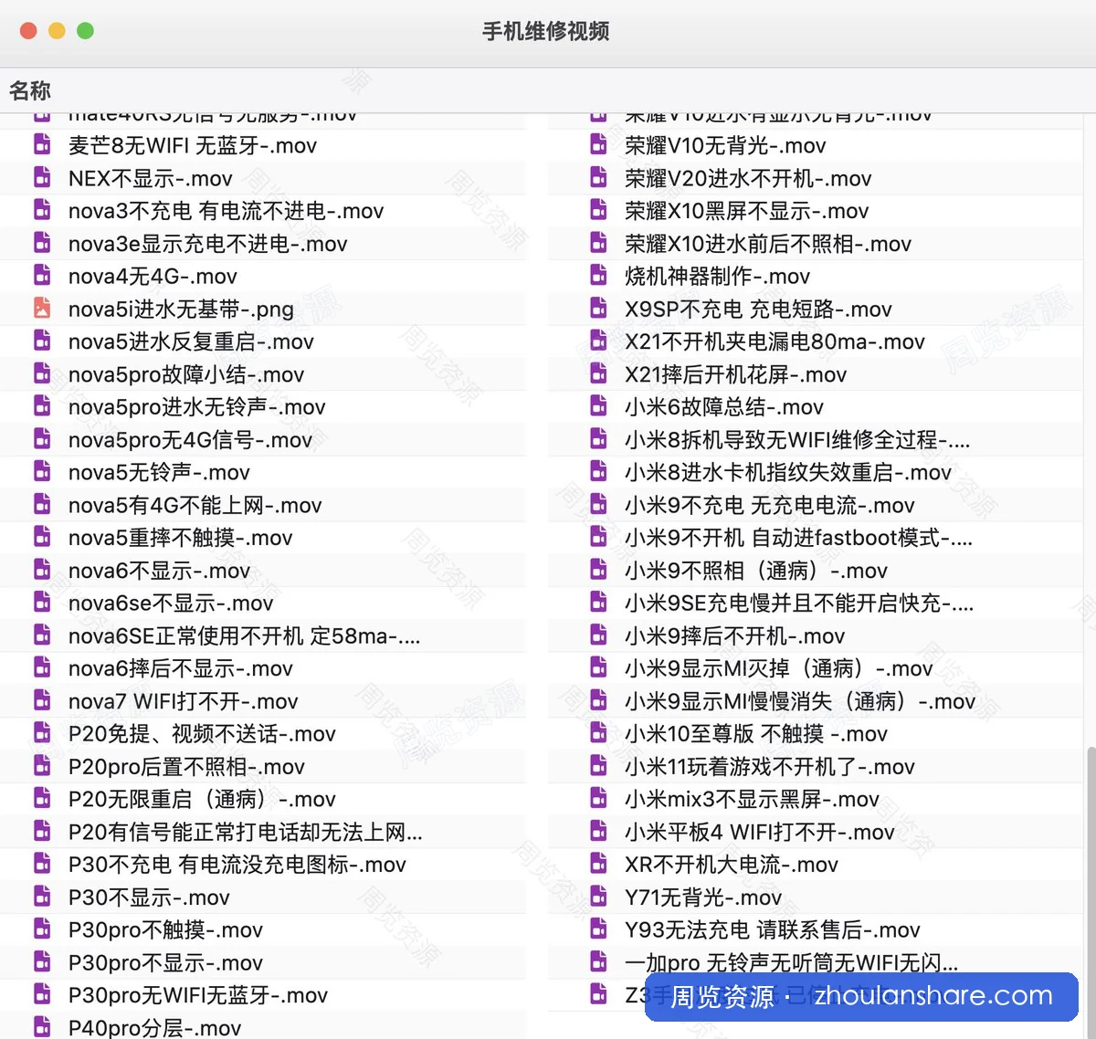Screen dimensions: 1096x1039
Task: Click the green zoom window button
Action: pos(85,30)
